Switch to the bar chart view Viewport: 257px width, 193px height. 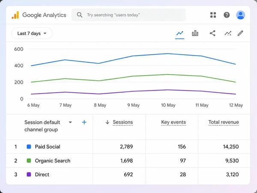pyautogui.click(x=195, y=33)
